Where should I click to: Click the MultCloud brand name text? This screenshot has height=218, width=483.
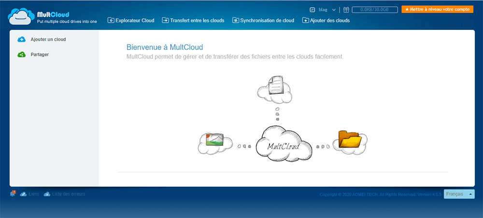53,14
